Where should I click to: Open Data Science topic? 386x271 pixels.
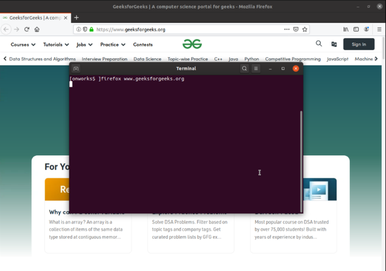147,59
